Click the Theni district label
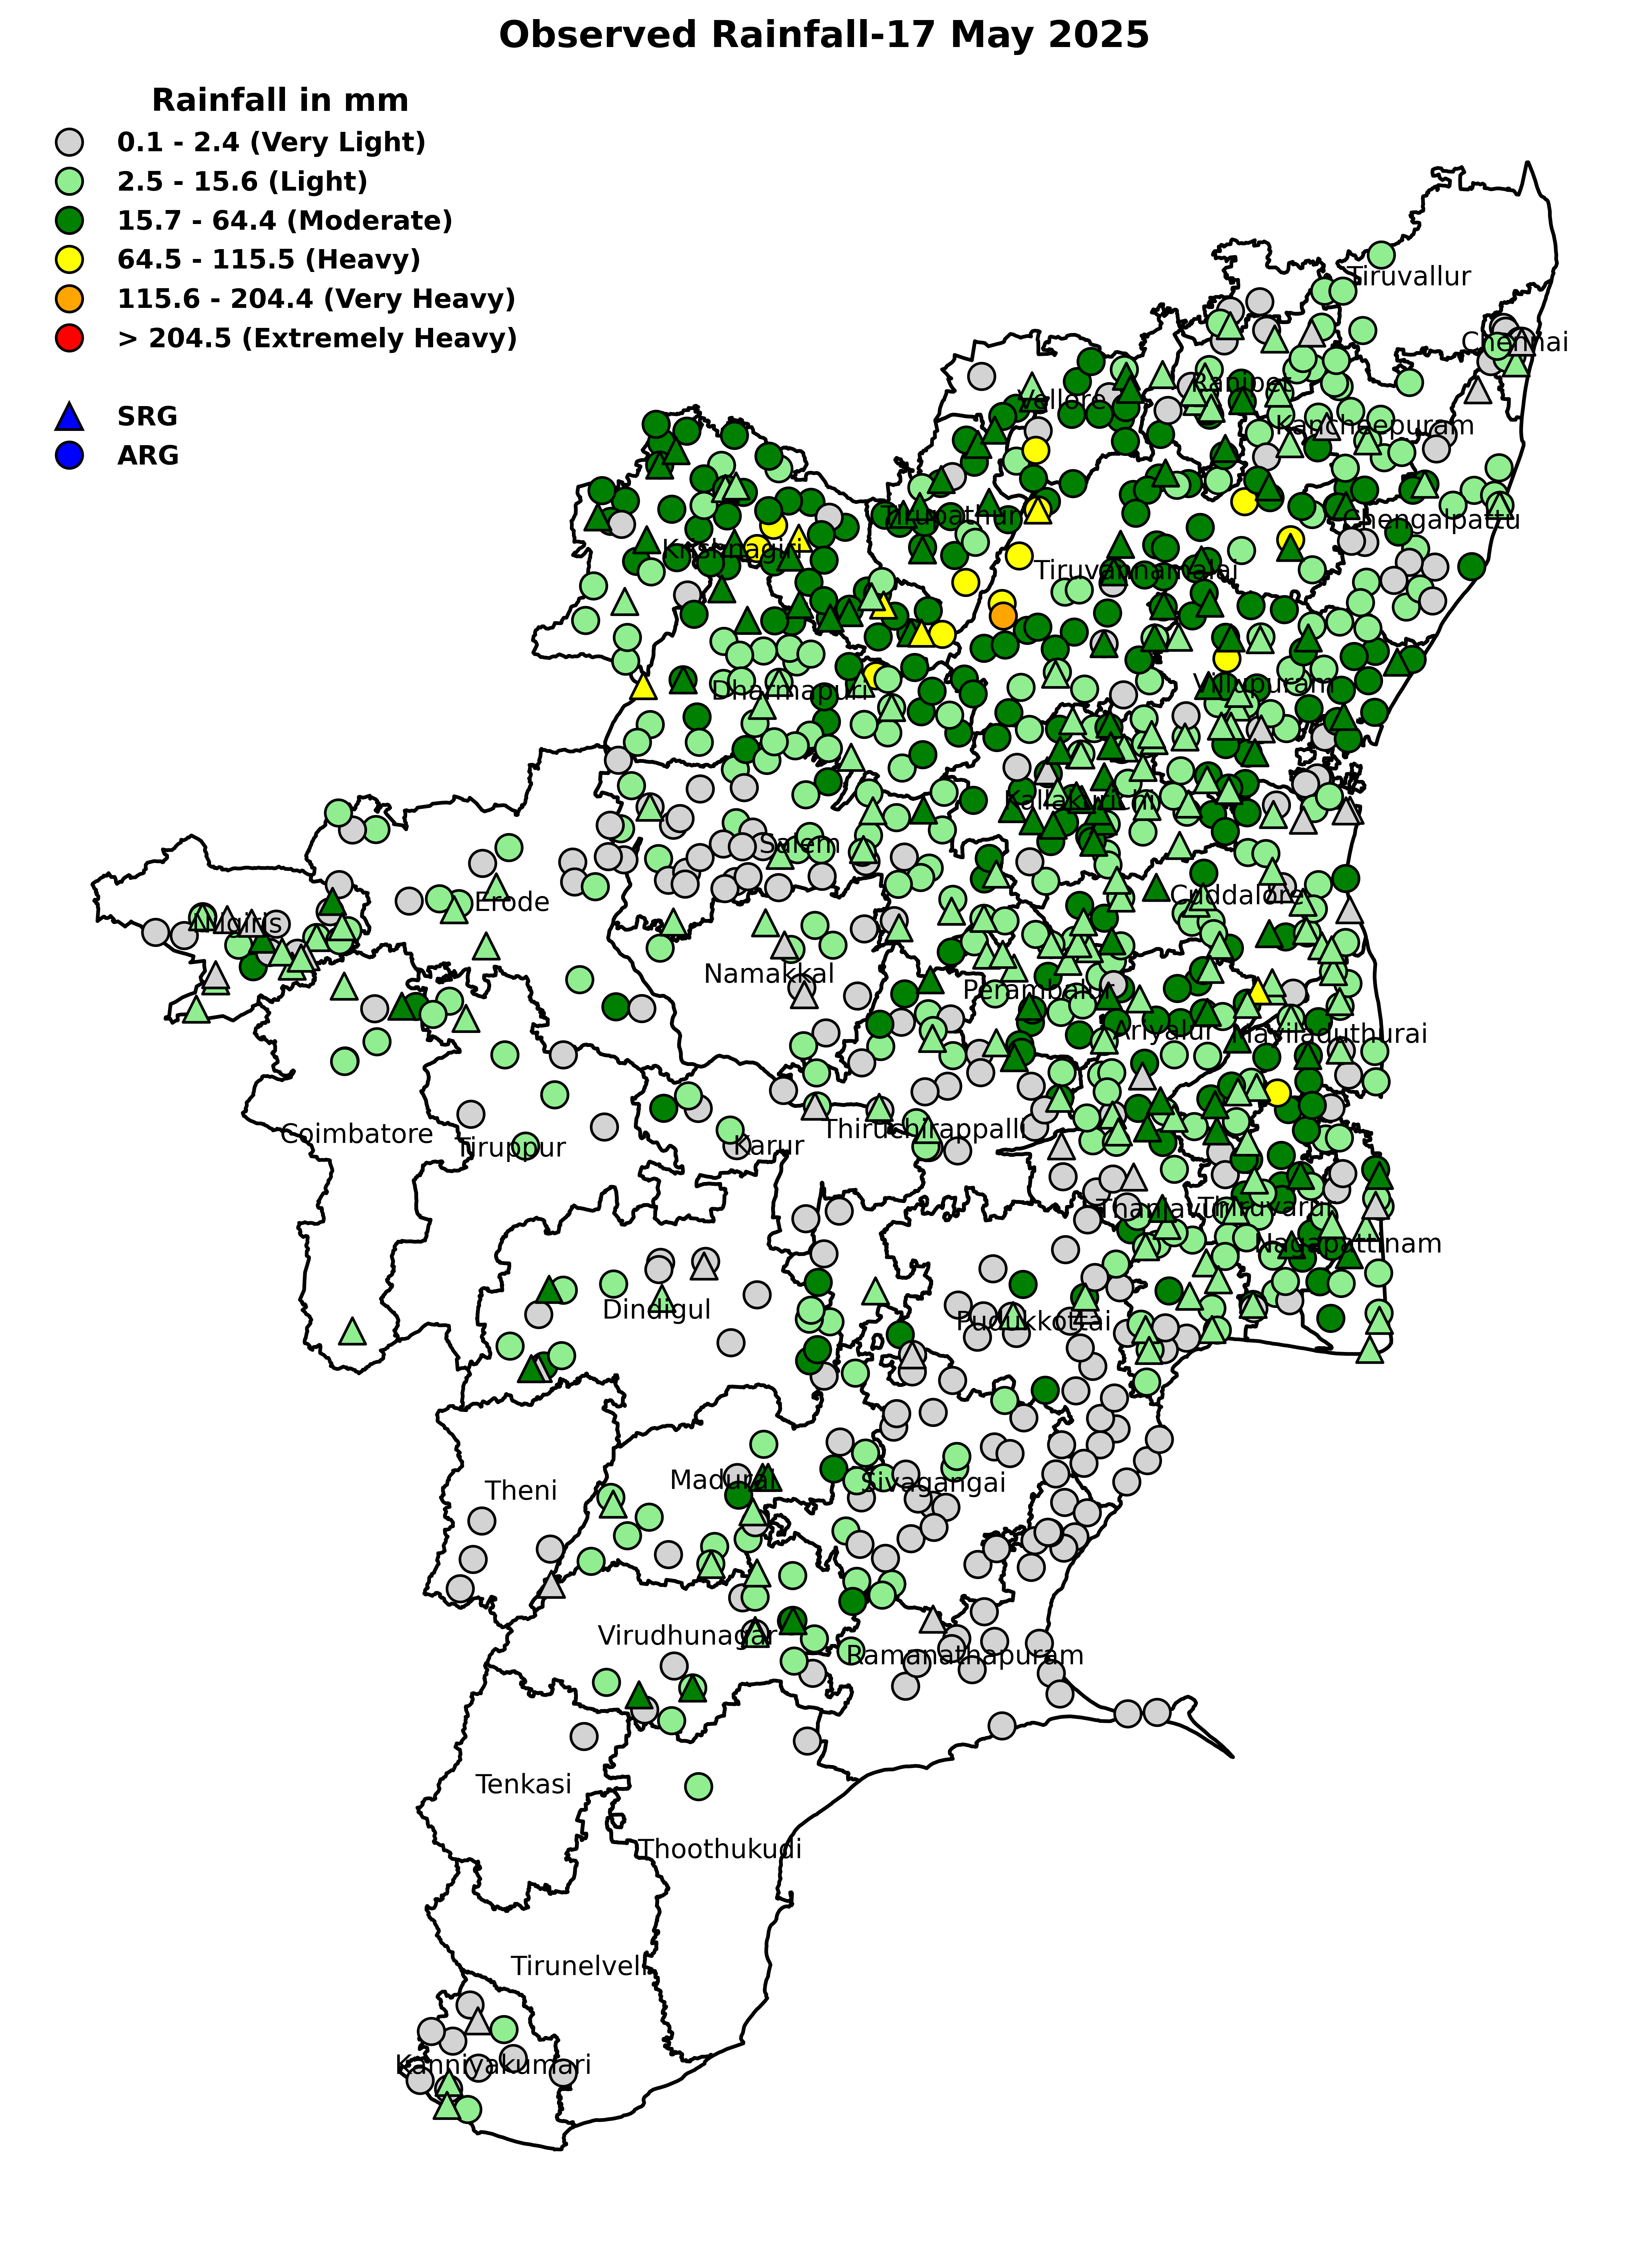 click(521, 1491)
